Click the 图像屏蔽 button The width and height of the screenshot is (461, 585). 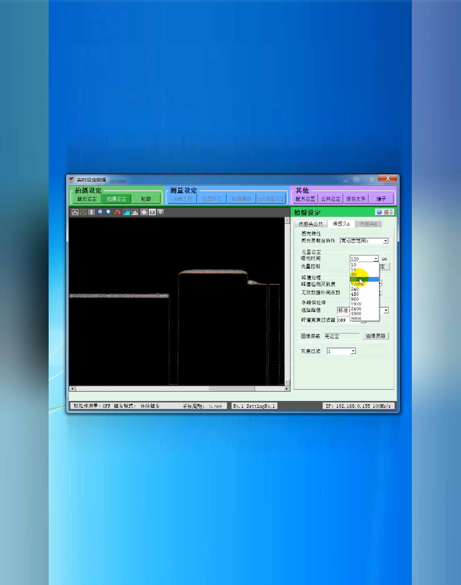point(375,336)
